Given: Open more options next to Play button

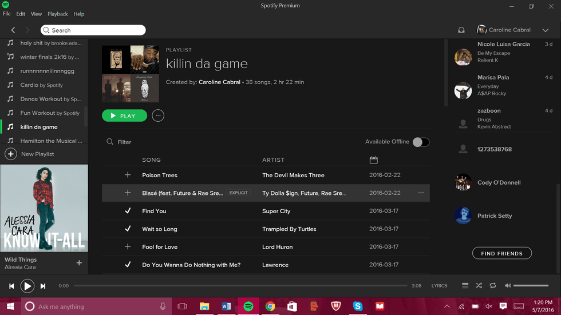Looking at the screenshot, I should 158,115.
